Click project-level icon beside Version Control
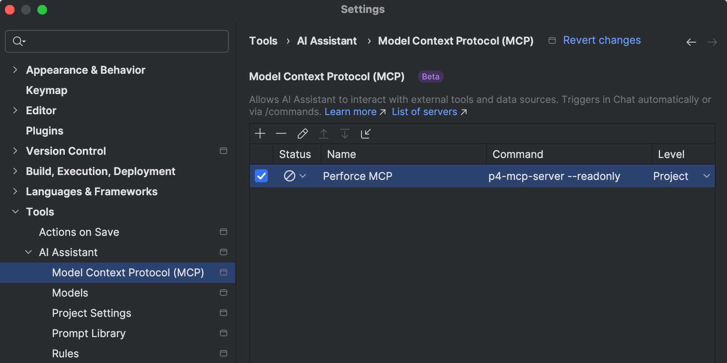 click(x=223, y=151)
